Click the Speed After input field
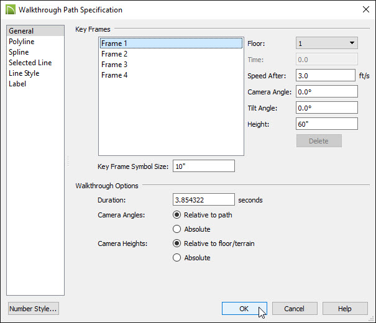 [x=326, y=76]
